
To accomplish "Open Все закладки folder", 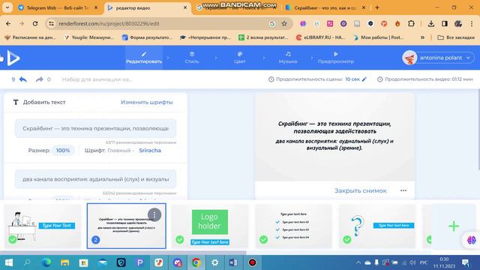I will pos(456,37).
